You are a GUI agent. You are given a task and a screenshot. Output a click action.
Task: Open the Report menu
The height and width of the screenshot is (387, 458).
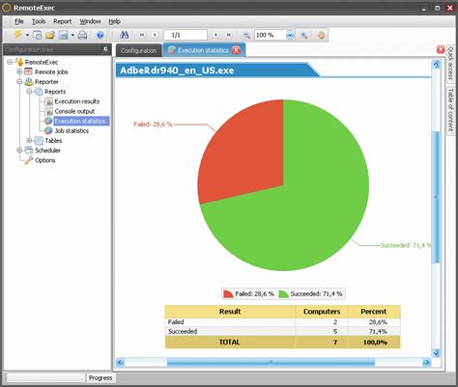63,21
